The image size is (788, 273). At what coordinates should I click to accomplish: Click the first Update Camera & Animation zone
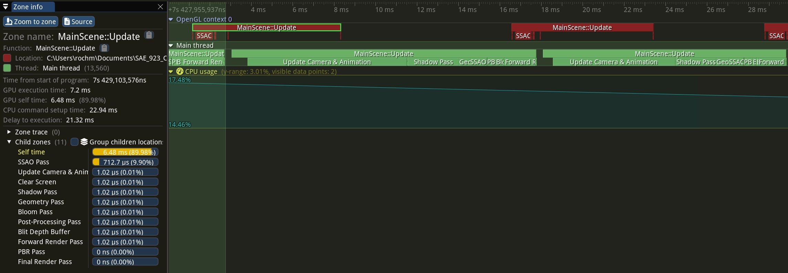coord(327,62)
